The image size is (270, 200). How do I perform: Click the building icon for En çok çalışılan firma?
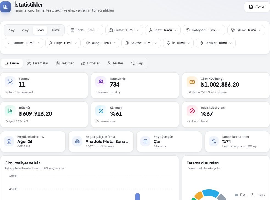(x=77, y=141)
